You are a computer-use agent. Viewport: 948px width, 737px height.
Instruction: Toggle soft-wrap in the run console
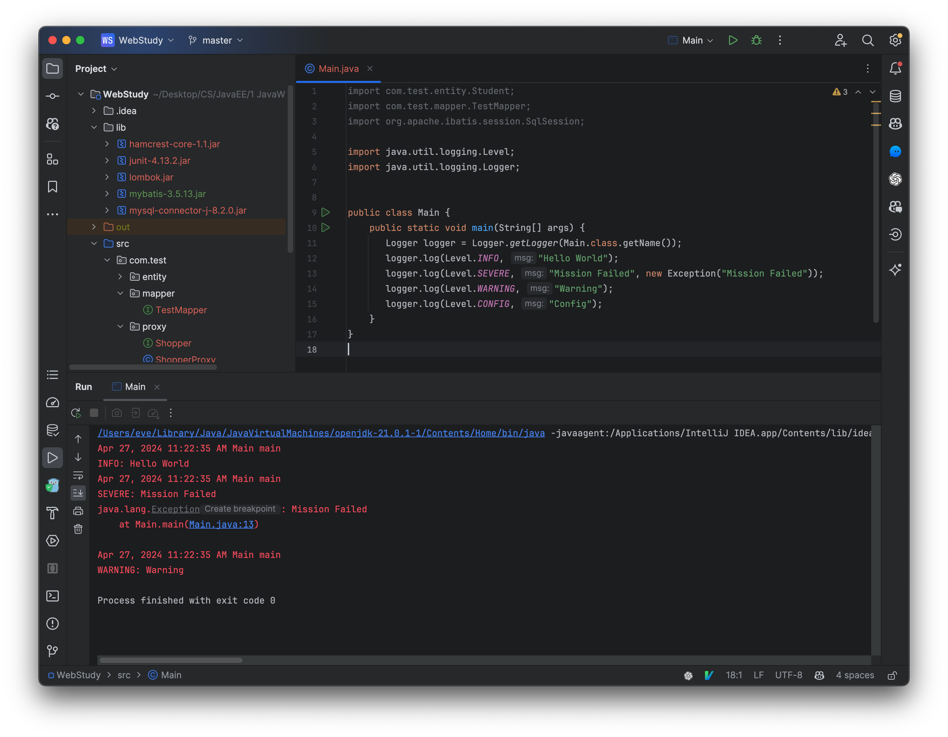coord(78,476)
